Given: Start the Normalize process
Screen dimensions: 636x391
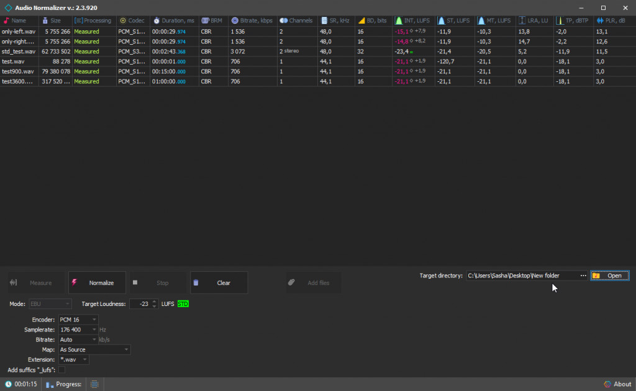Looking at the screenshot, I should 97,283.
